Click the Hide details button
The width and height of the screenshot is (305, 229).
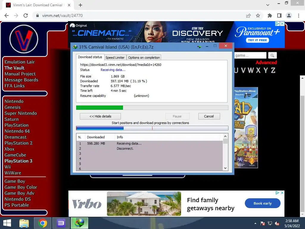pyautogui.click(x=100, y=116)
